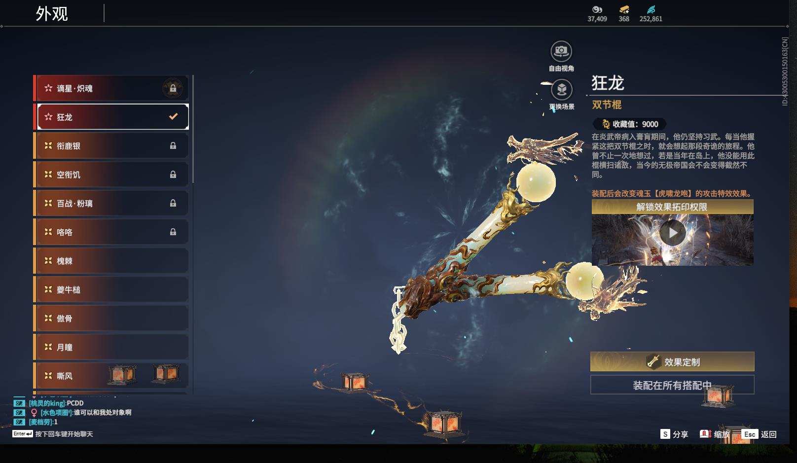797x463 pixels.
Task: Select the 夔牛槌 skin
Action: tap(111, 289)
